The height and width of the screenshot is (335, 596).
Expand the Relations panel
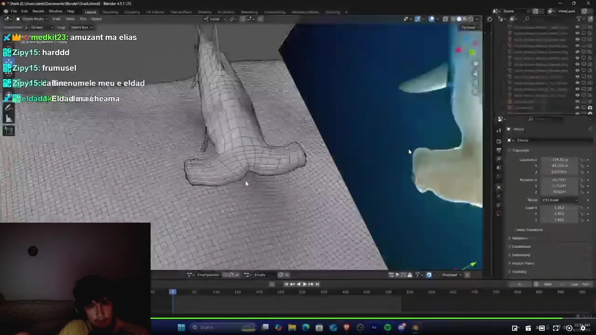519,238
